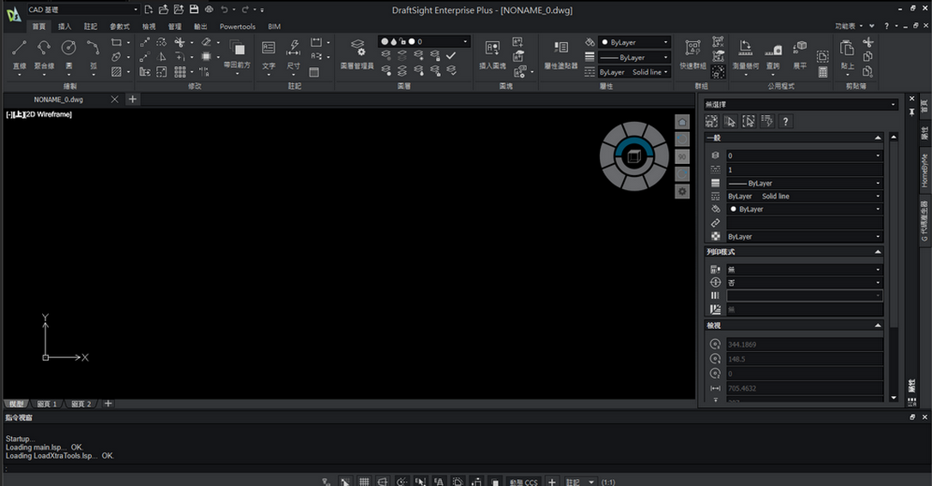
Task: Select the Circle (圓) drawing tool
Action: [x=69, y=52]
